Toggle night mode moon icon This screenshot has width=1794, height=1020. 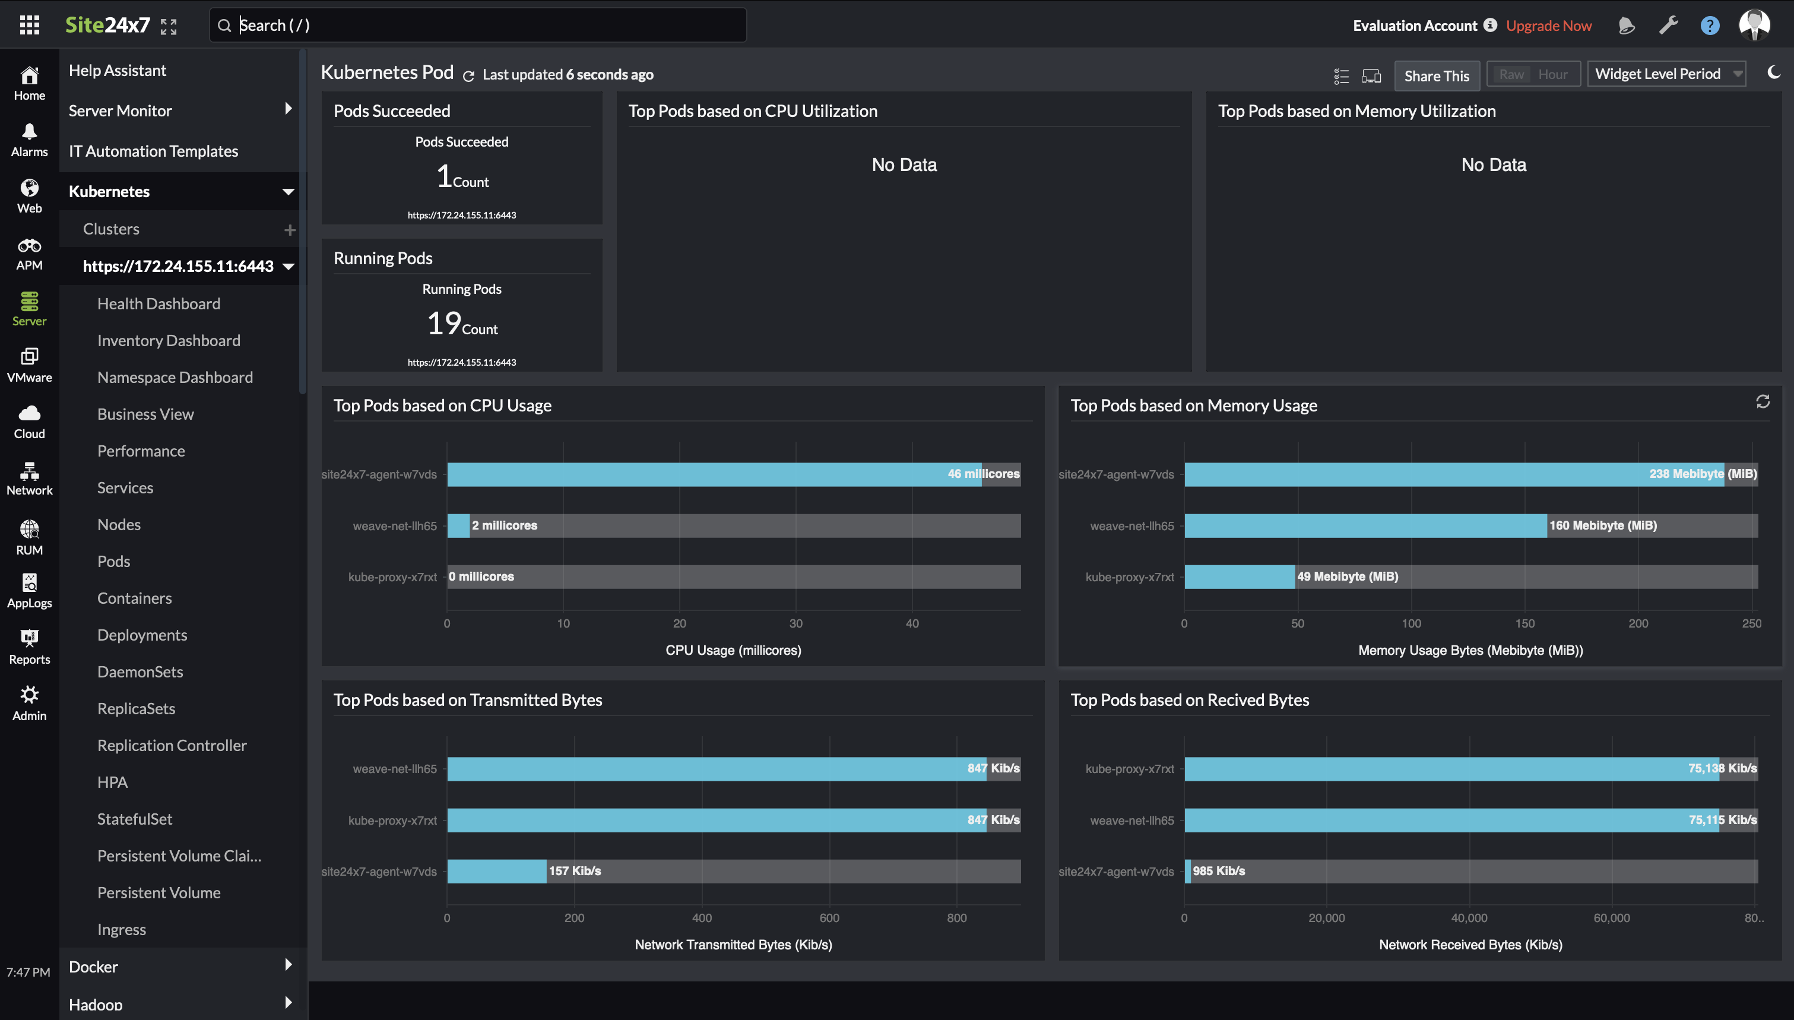point(1773,73)
